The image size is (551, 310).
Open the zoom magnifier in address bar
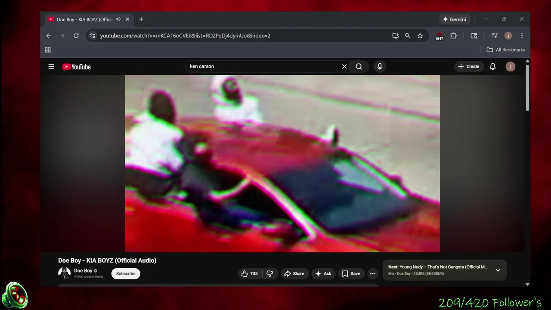pyautogui.click(x=408, y=36)
